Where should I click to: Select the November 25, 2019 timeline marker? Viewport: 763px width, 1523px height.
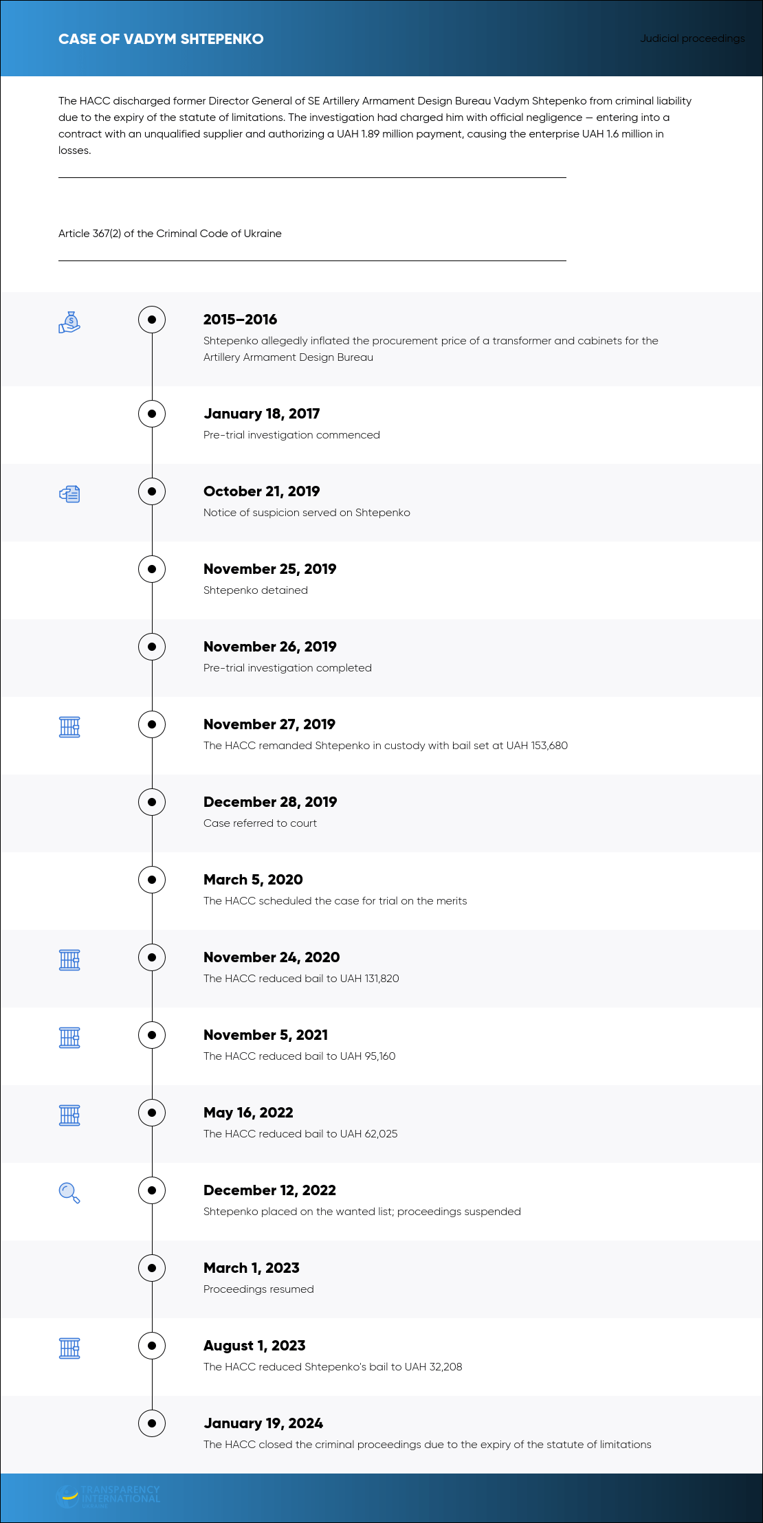(x=152, y=569)
